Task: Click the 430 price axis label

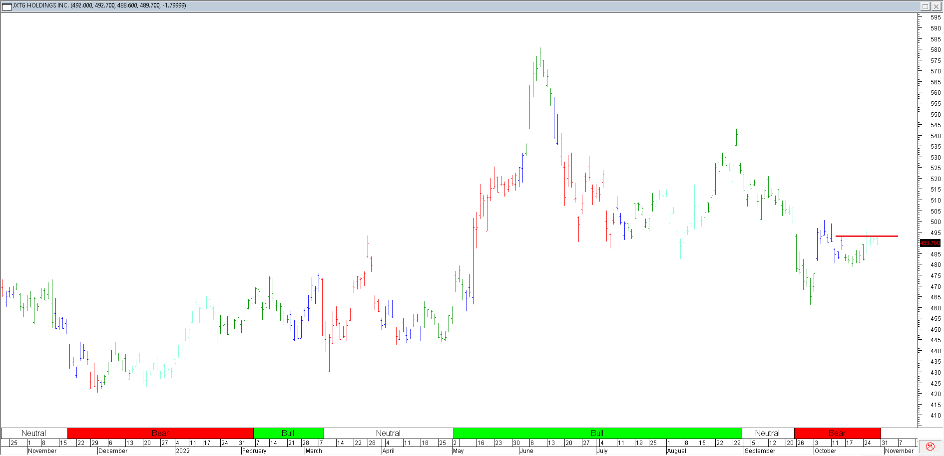Action: pyautogui.click(x=936, y=372)
